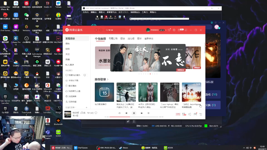Open the playlist with 36万 plays
The image size is (267, 150).
pyautogui.click(x=126, y=92)
